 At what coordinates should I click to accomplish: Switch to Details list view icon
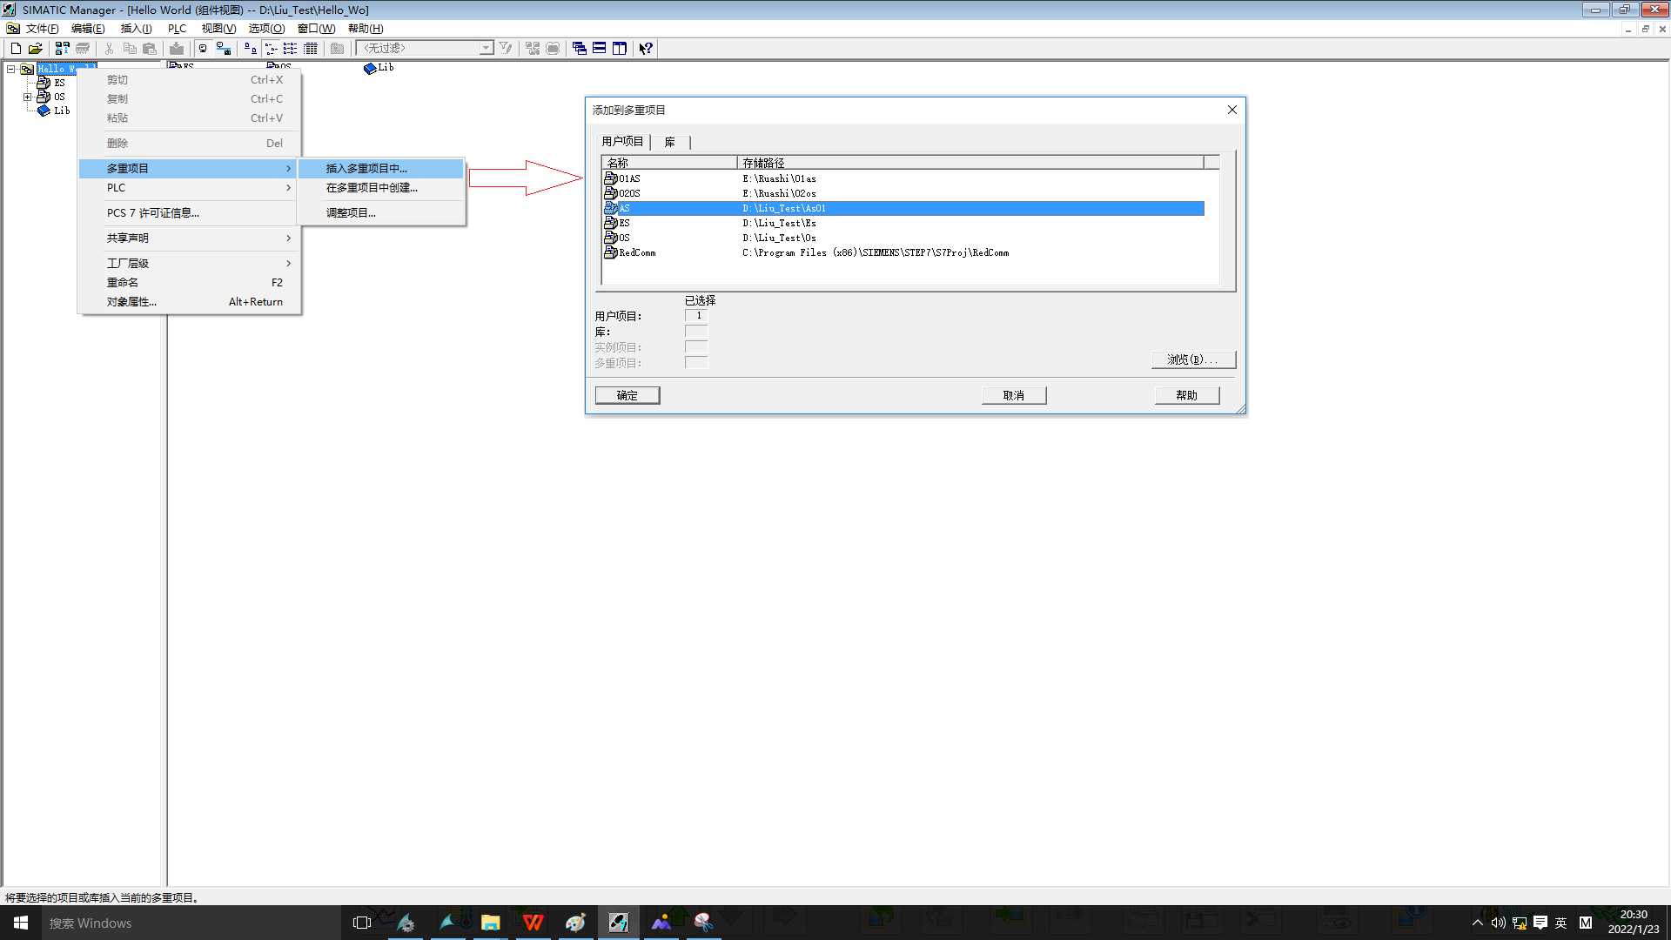[311, 49]
